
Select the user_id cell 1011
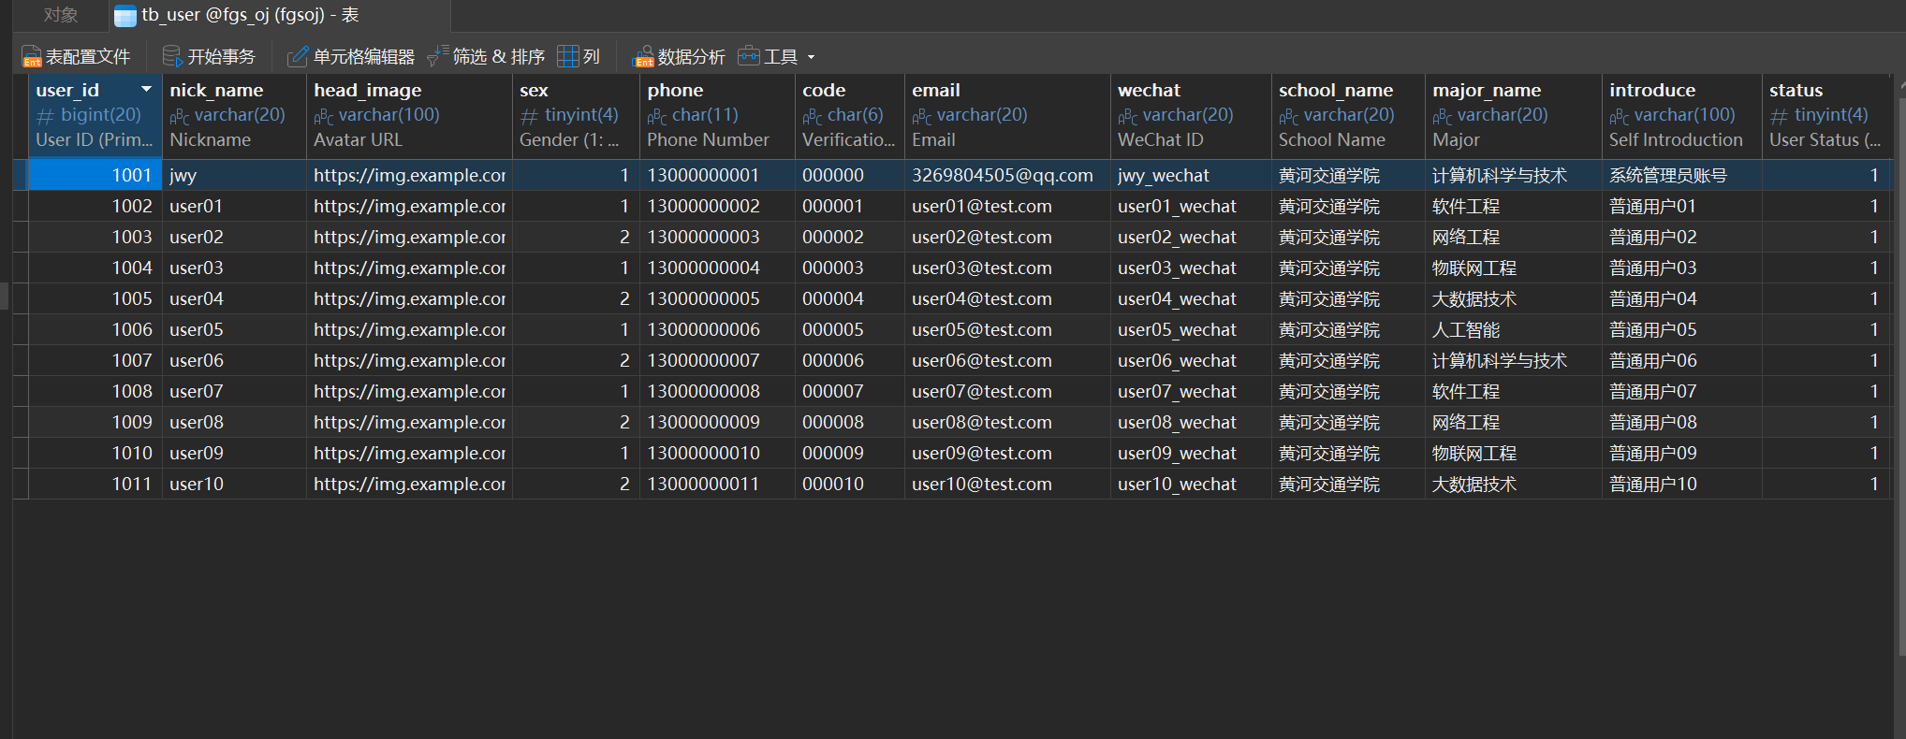pos(95,485)
